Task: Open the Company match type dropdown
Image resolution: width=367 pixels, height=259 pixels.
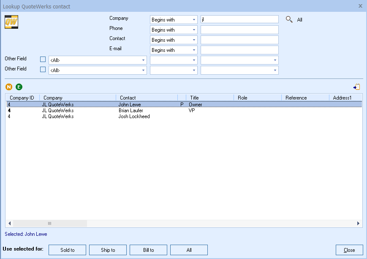Action: (174, 20)
